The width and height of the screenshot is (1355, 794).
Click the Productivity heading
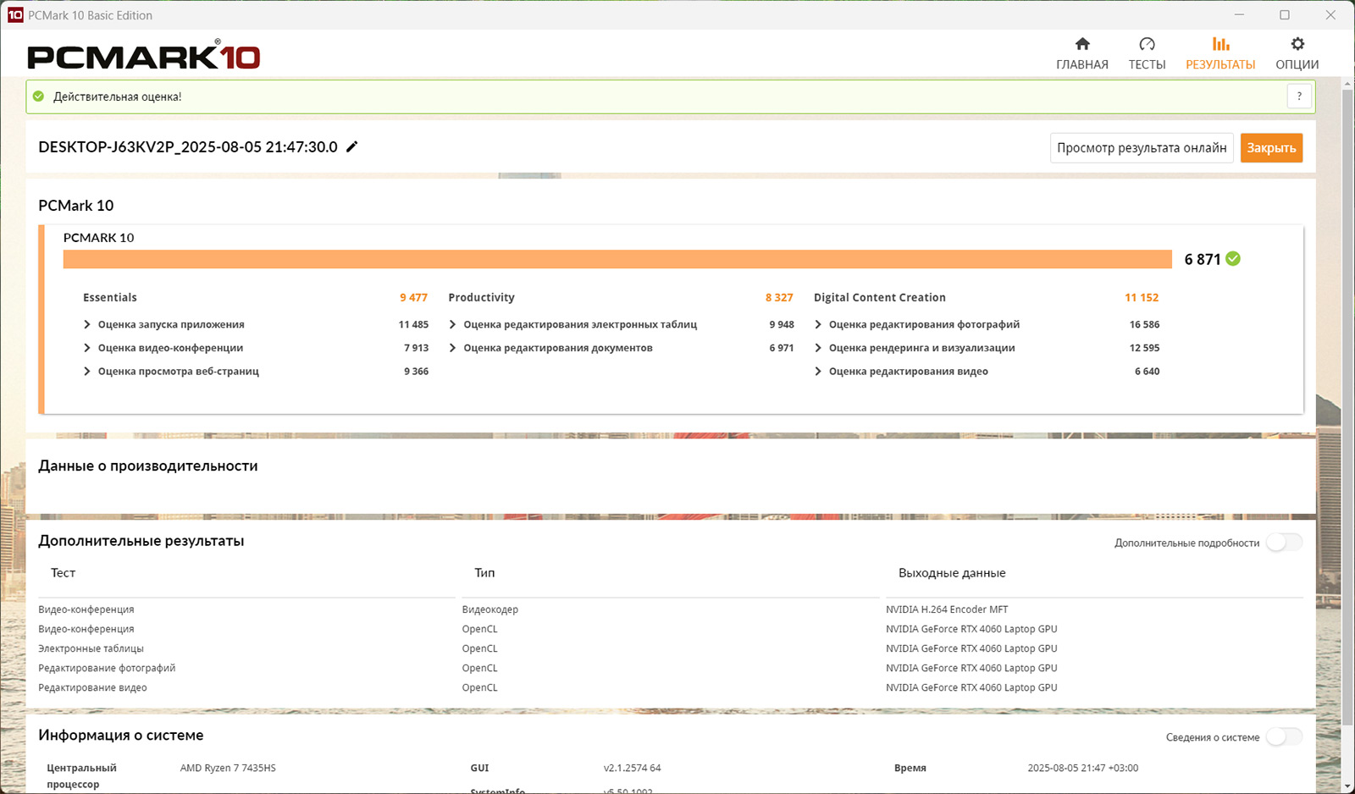pyautogui.click(x=481, y=298)
